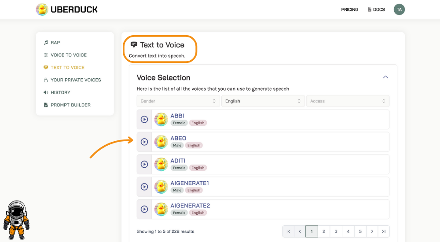Viewport: 440px width, 242px height.
Task: Click the English tag on AIGENERATE2
Action: tap(198, 213)
